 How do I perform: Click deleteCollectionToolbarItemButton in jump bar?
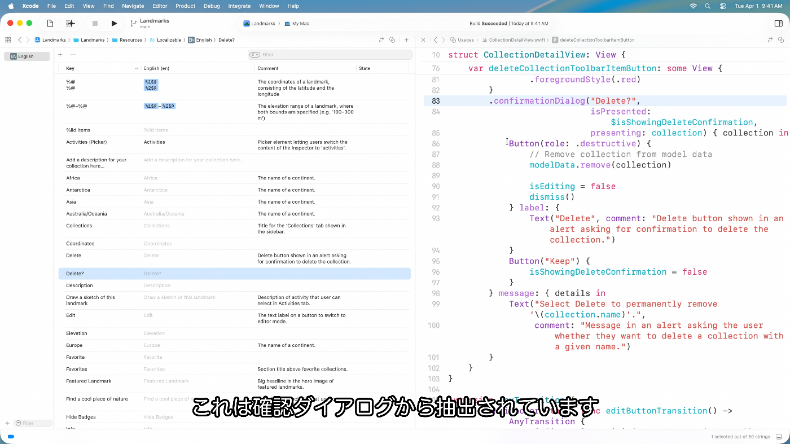pos(593,40)
